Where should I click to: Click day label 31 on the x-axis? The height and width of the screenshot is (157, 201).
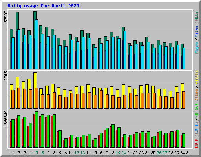coord(188,153)
